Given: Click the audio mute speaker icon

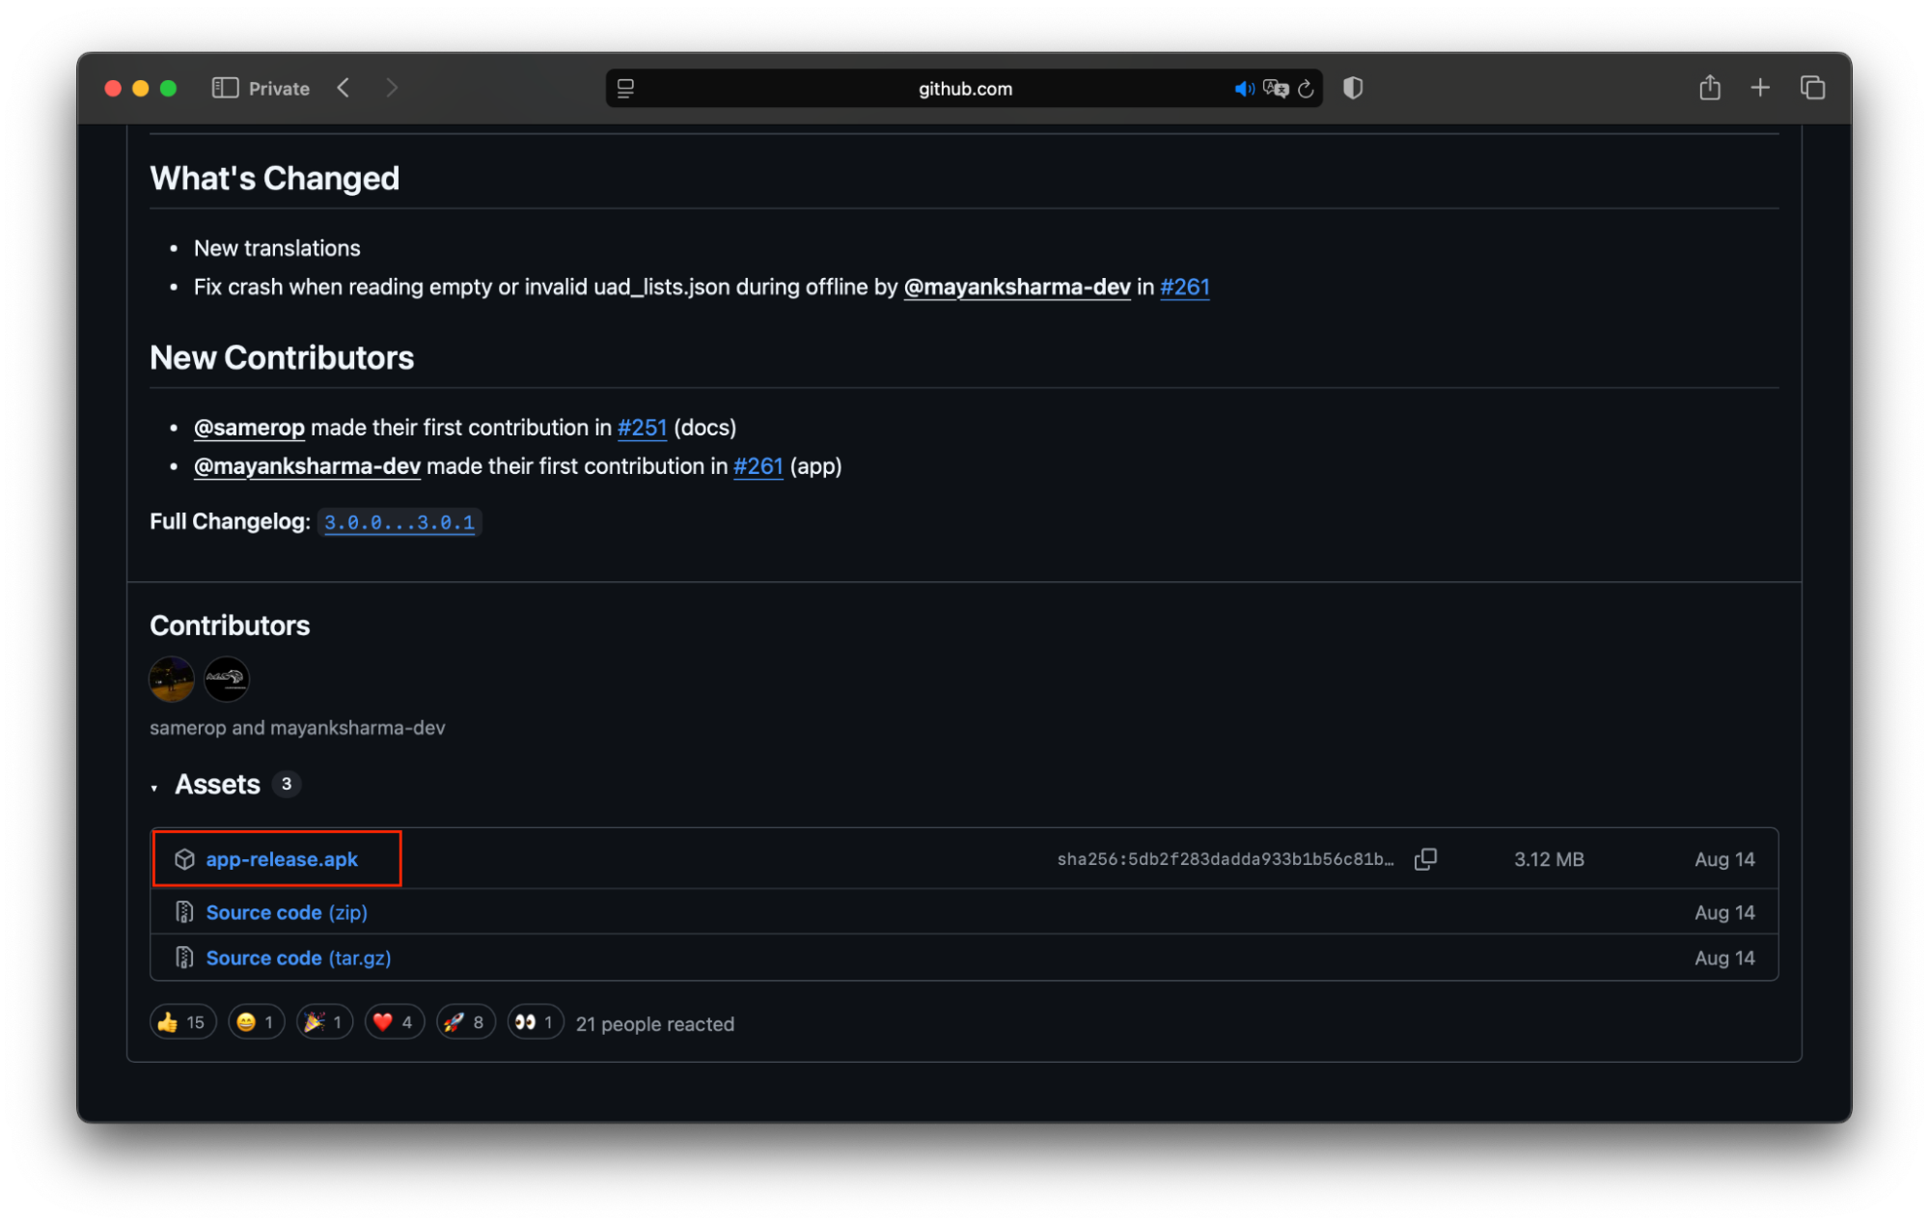Looking at the screenshot, I should [x=1243, y=89].
